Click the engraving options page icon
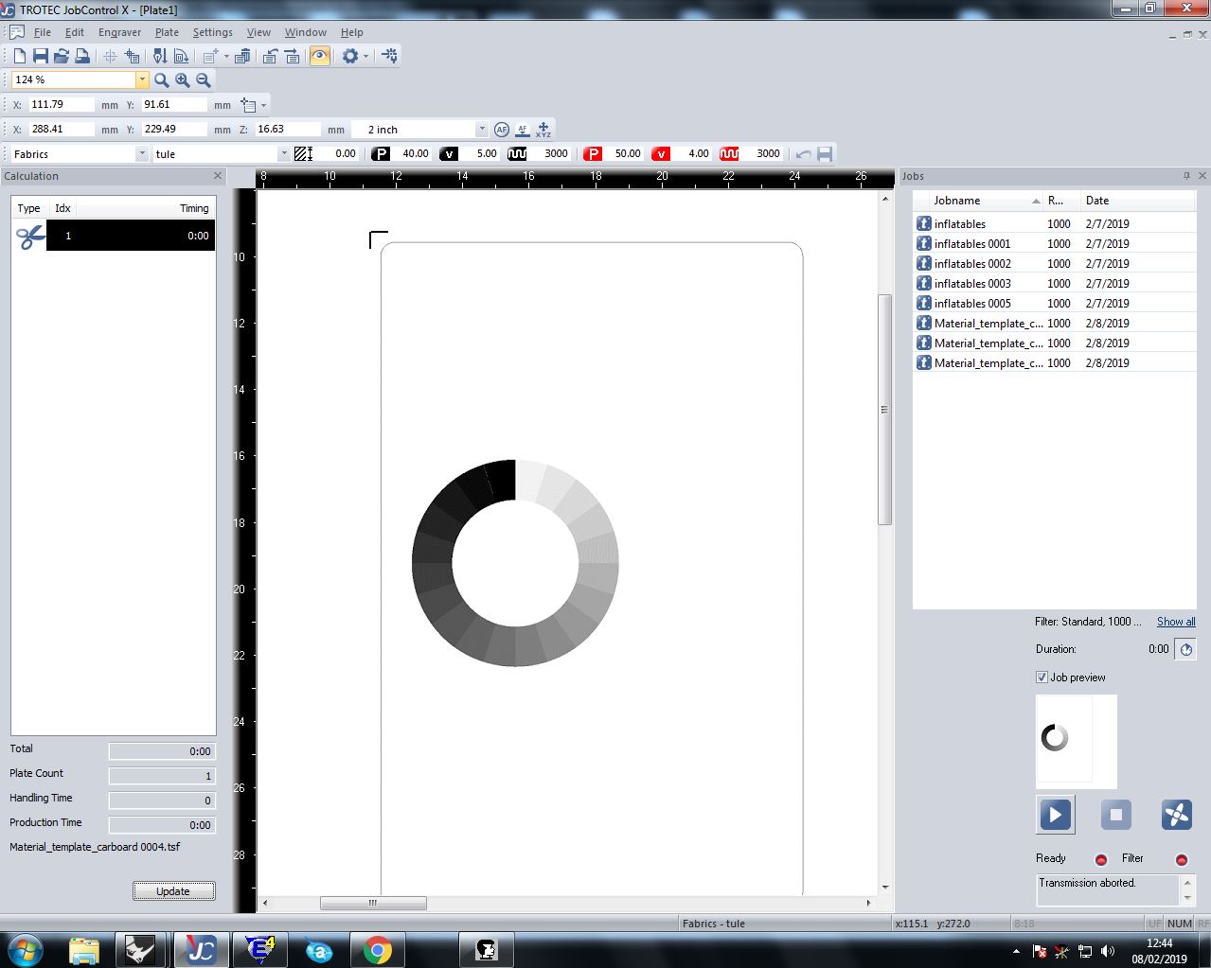 tap(181, 57)
